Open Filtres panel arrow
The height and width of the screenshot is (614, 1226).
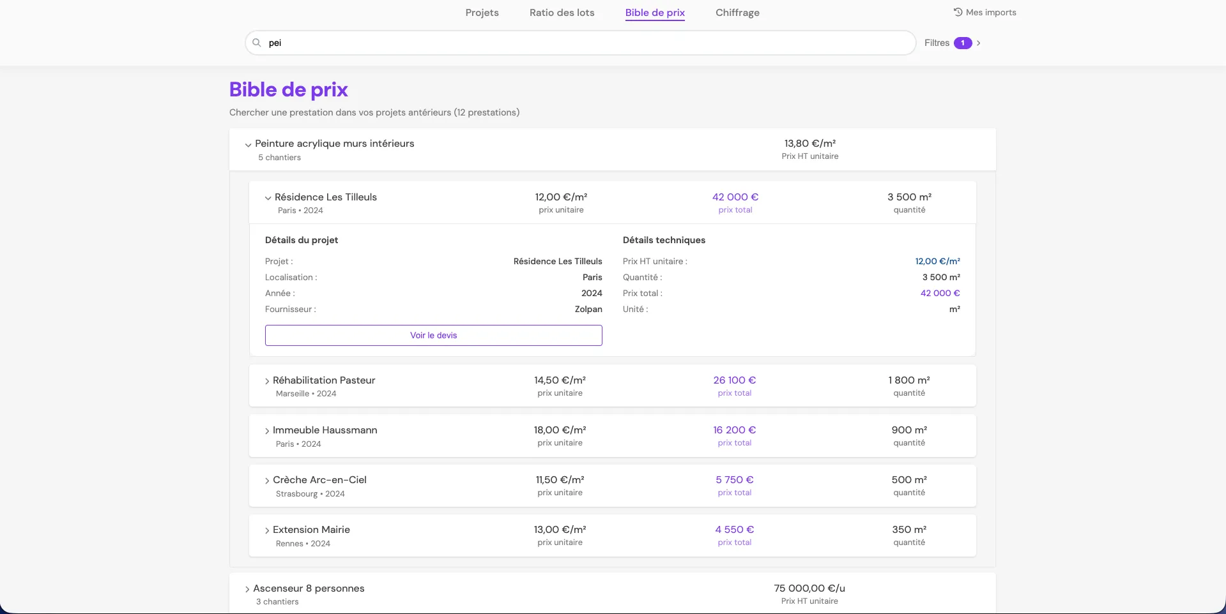[x=978, y=43]
